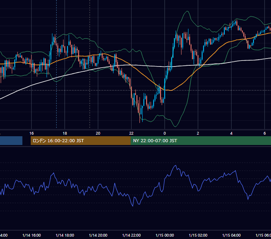Image resolution: width=271 pixels, height=239 pixels.
Task: Click the 18 hour label on upper axis
Action: pos(65,133)
